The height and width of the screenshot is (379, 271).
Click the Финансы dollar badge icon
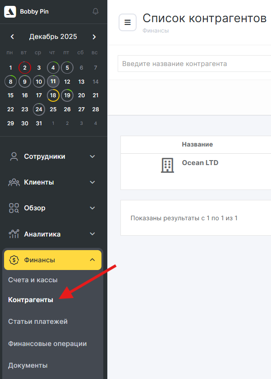click(14, 260)
